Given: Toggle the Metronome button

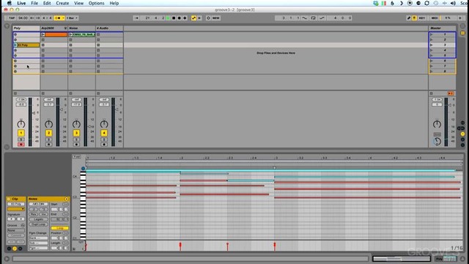Looking at the screenshot, I should tap(58, 18).
